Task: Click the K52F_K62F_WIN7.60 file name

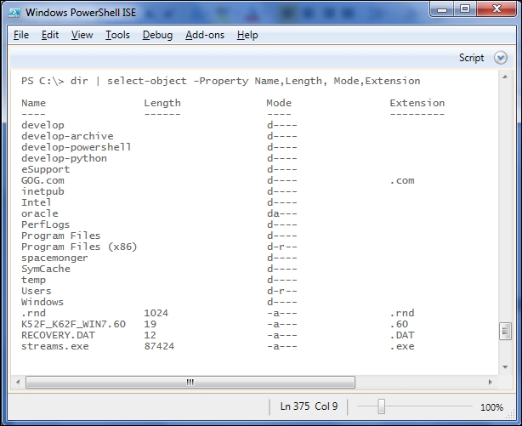Action: 74,324
